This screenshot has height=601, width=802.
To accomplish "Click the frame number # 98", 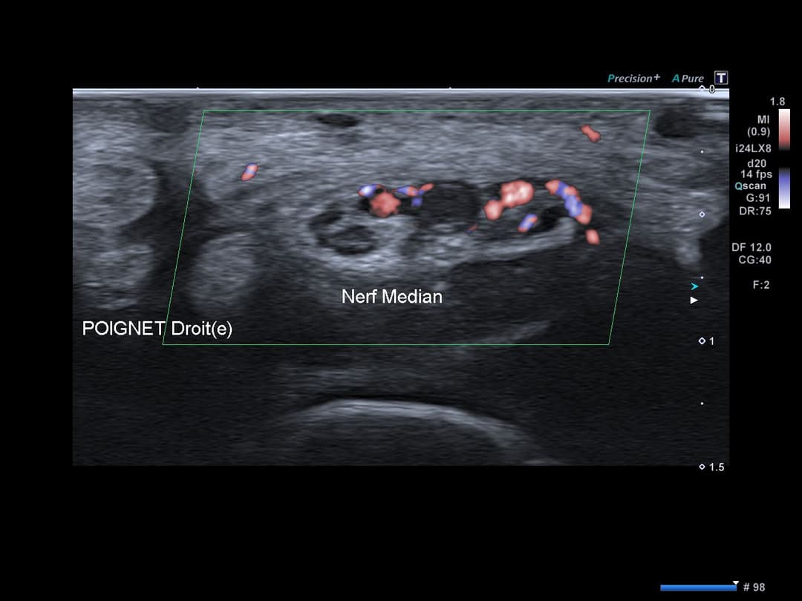I will (x=754, y=587).
